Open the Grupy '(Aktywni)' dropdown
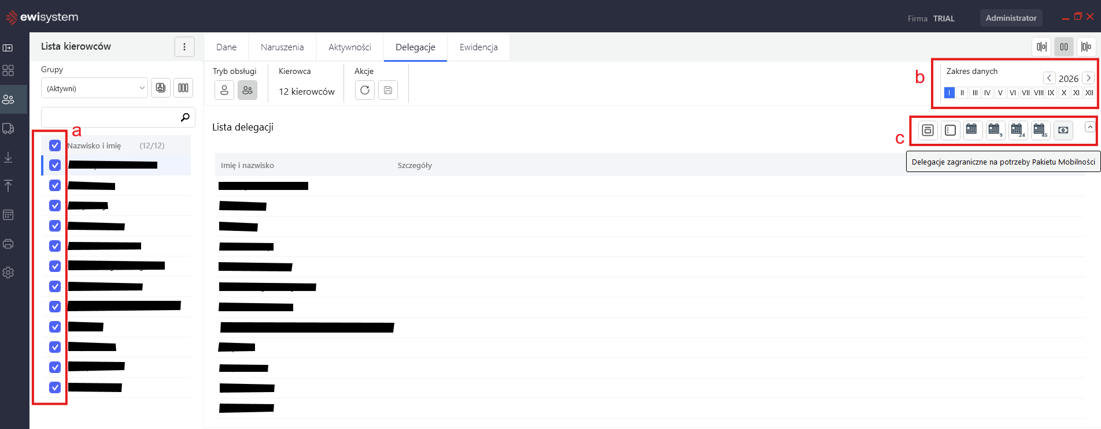The width and height of the screenshot is (1101, 429). [x=95, y=88]
